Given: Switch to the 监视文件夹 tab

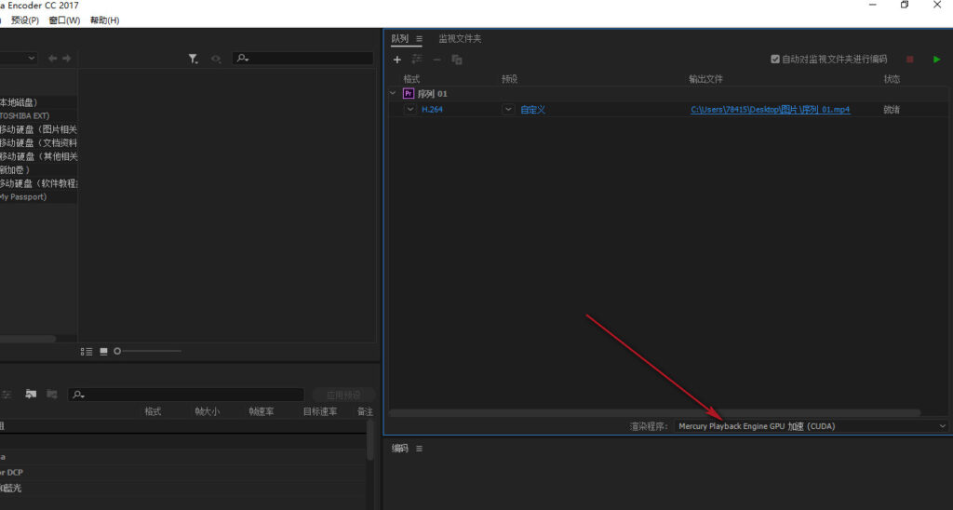Looking at the screenshot, I should (x=460, y=39).
